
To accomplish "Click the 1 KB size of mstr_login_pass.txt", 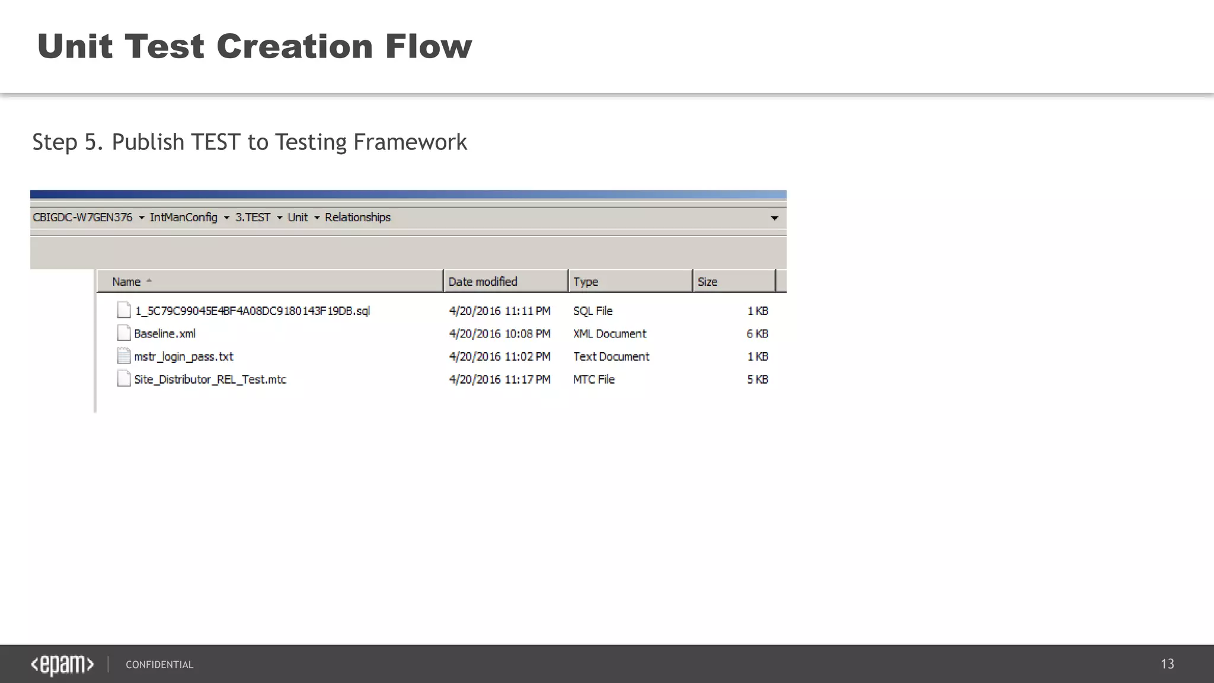I will point(758,357).
